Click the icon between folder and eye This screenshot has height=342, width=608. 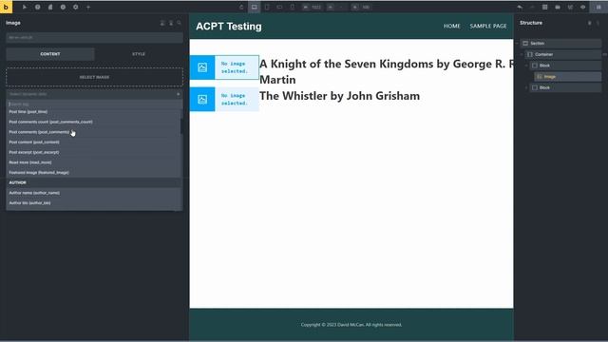click(x=570, y=7)
